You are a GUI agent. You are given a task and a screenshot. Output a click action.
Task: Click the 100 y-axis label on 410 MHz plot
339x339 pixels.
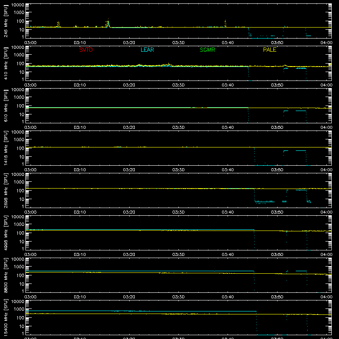pyautogui.click(x=20, y=64)
